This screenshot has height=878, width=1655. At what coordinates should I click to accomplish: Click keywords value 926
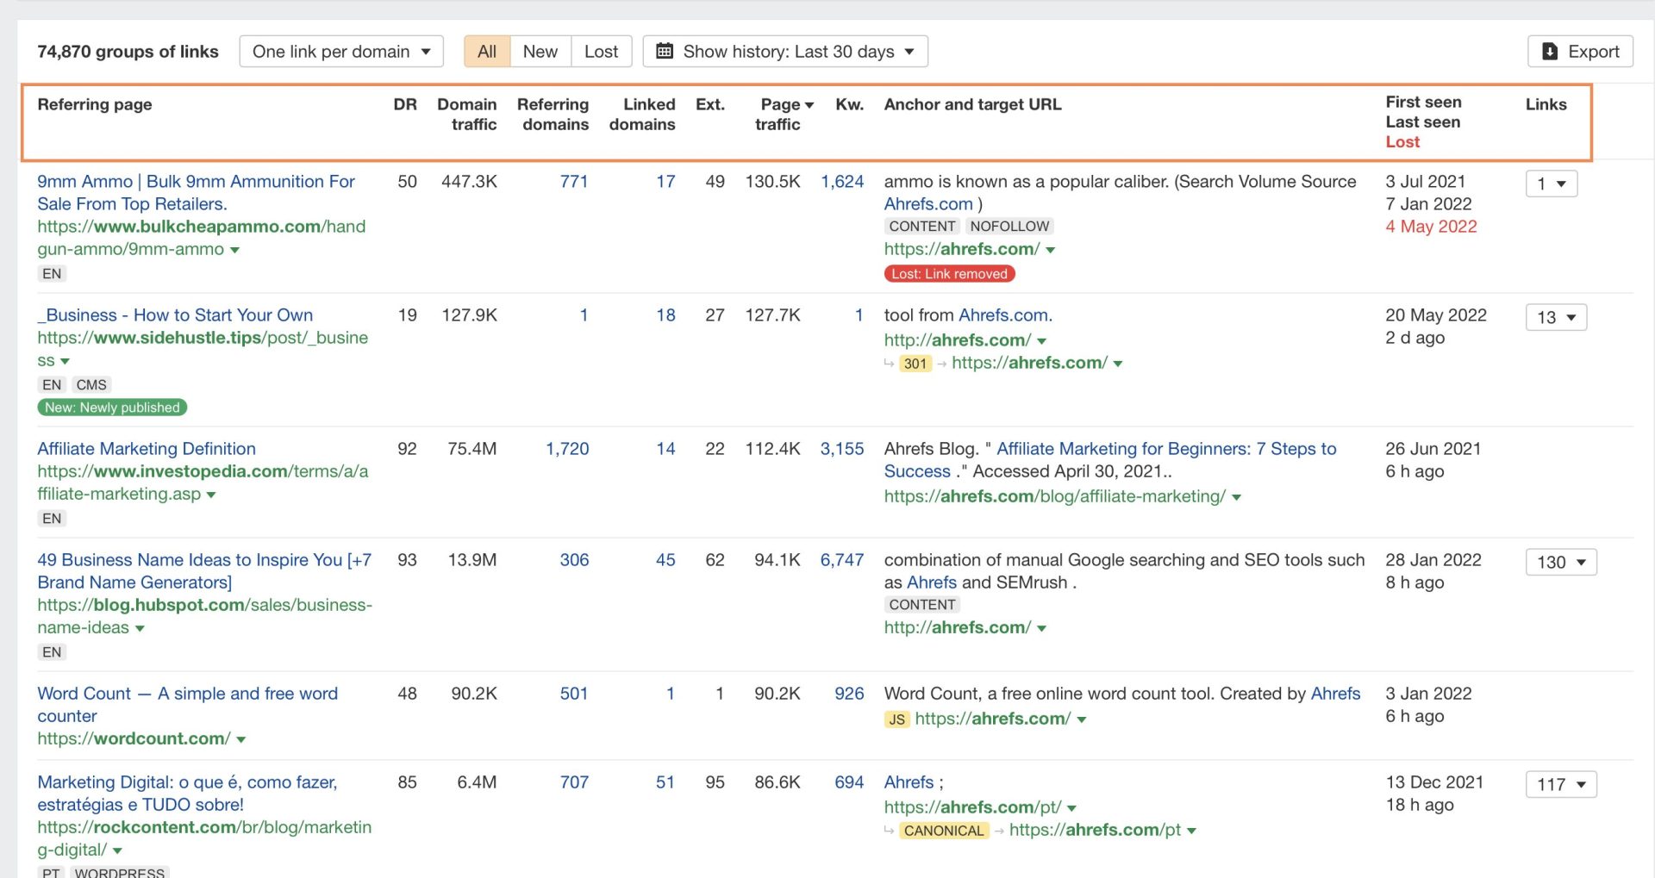tap(849, 694)
